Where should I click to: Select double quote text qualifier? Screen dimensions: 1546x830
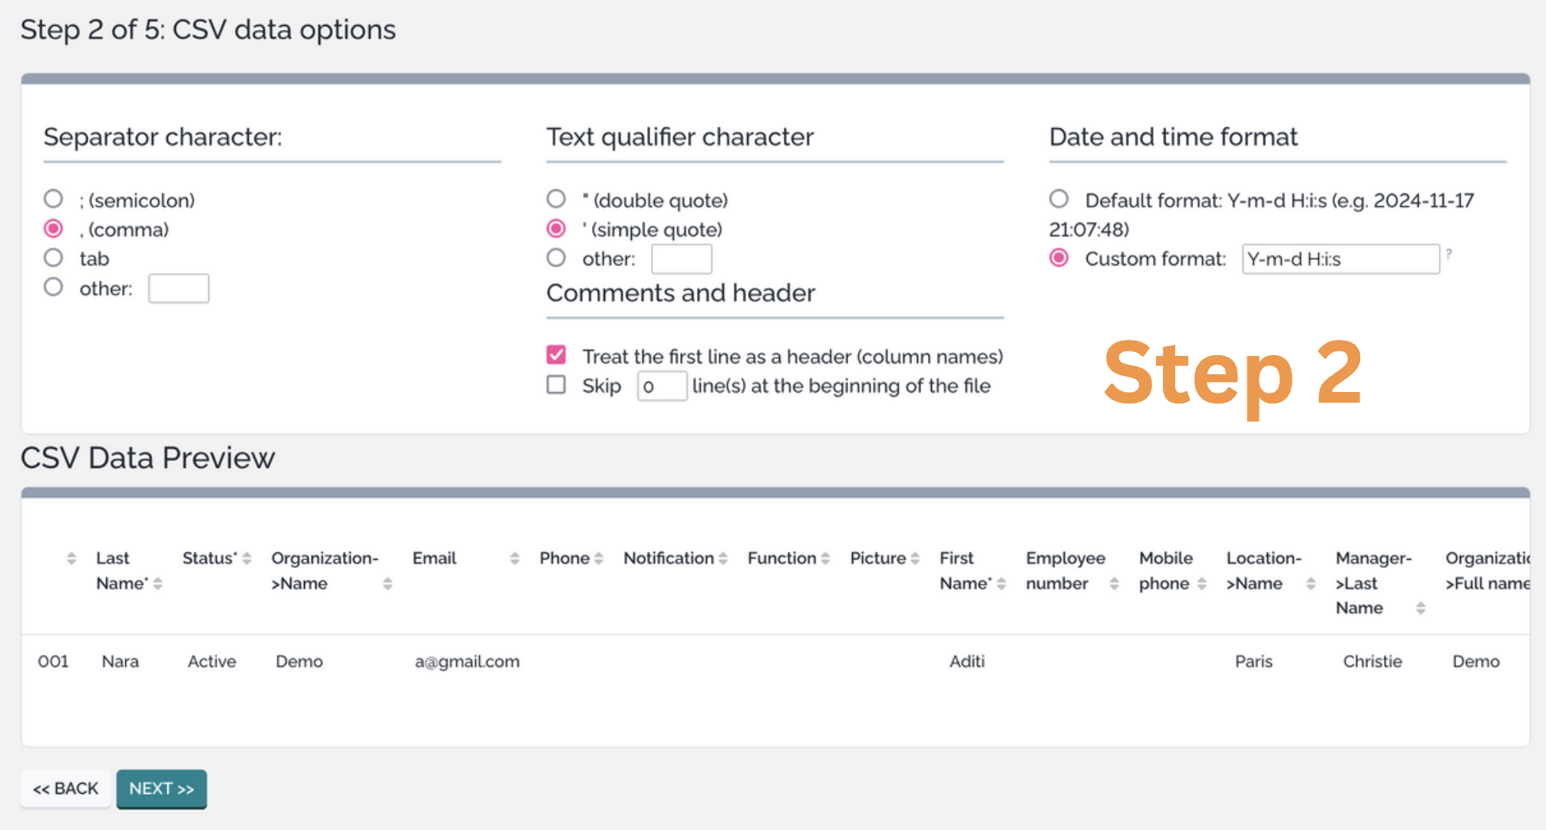click(556, 199)
